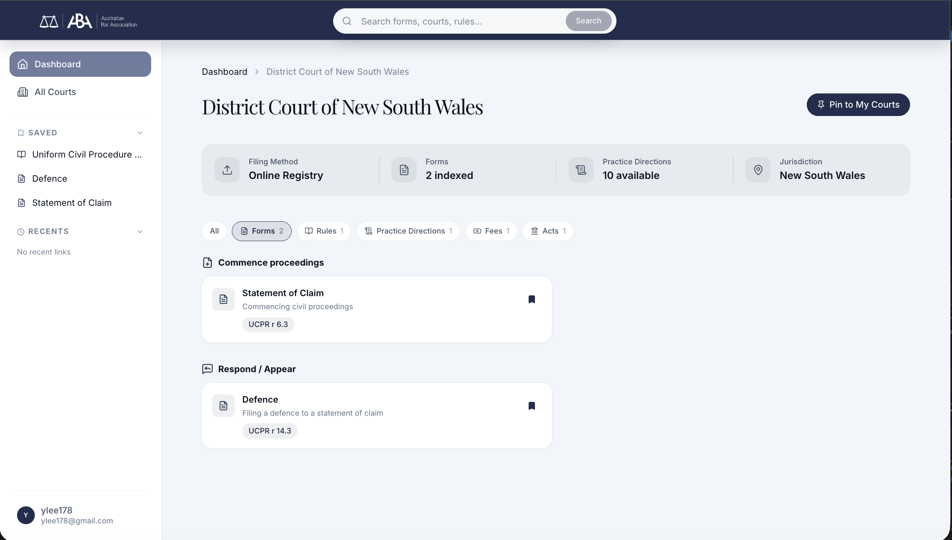The height and width of the screenshot is (540, 952).
Task: Click the Commence proceedings document icon
Action: click(208, 262)
